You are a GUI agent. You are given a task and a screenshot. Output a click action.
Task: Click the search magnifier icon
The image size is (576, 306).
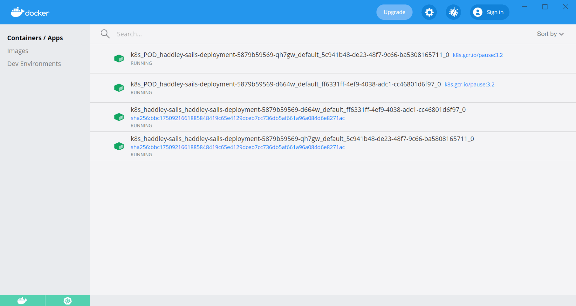tap(105, 34)
